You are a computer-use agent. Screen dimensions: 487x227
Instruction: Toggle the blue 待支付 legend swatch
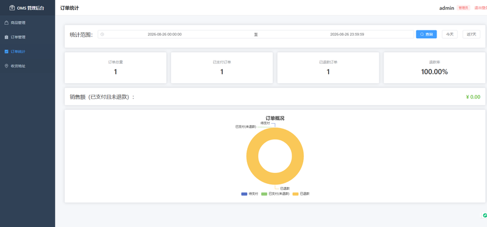click(x=244, y=194)
